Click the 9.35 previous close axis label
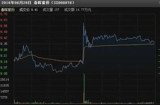The image size is (160, 105). click(4, 44)
